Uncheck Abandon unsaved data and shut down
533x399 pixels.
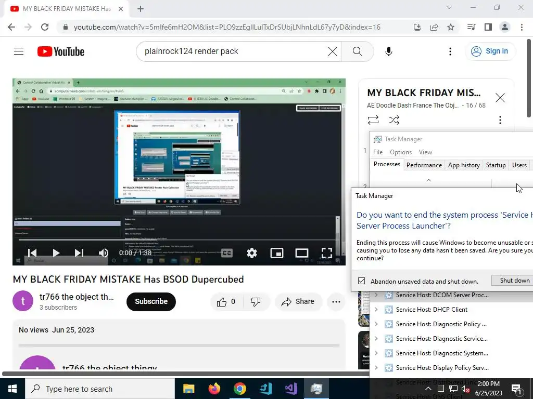click(361, 281)
